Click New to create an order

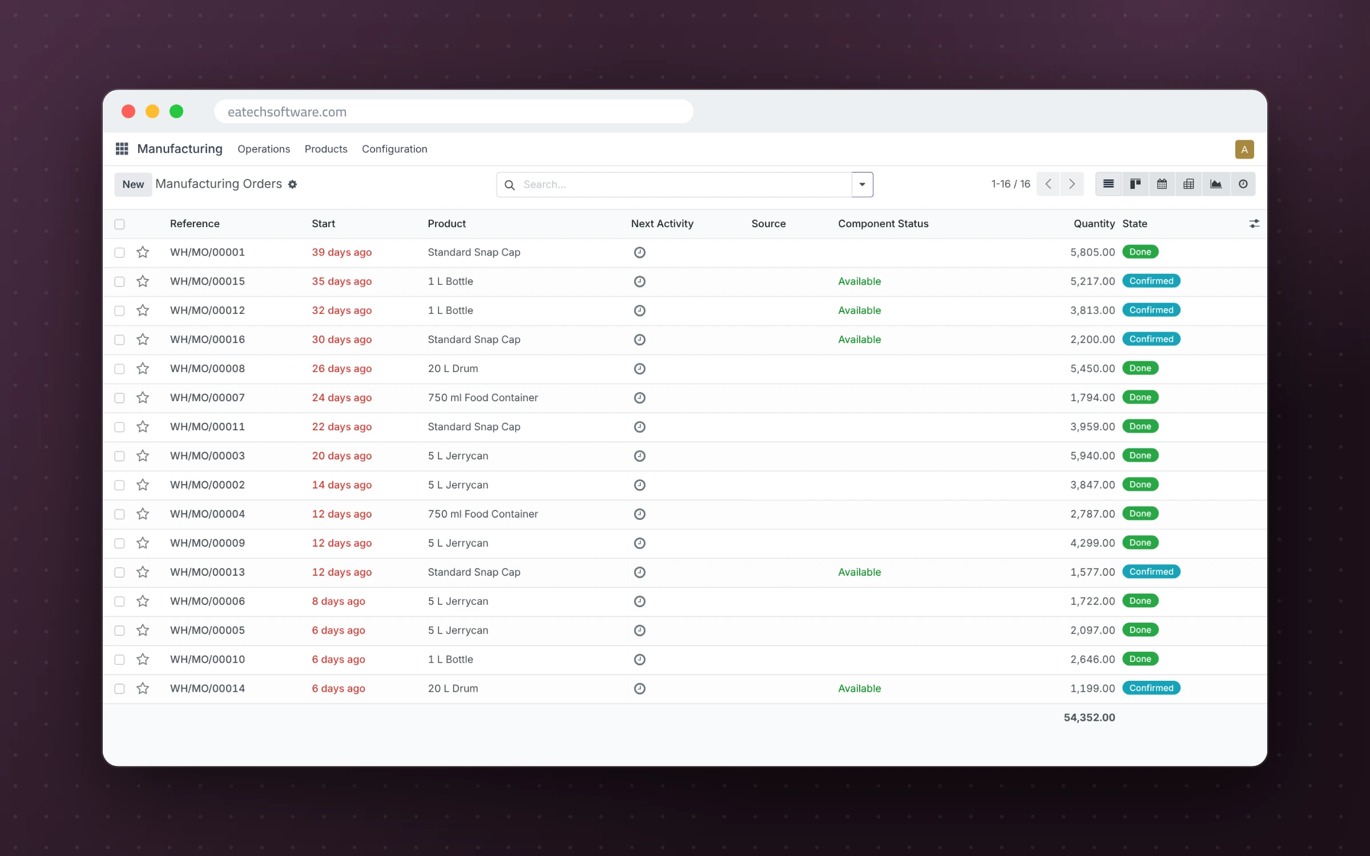(133, 184)
